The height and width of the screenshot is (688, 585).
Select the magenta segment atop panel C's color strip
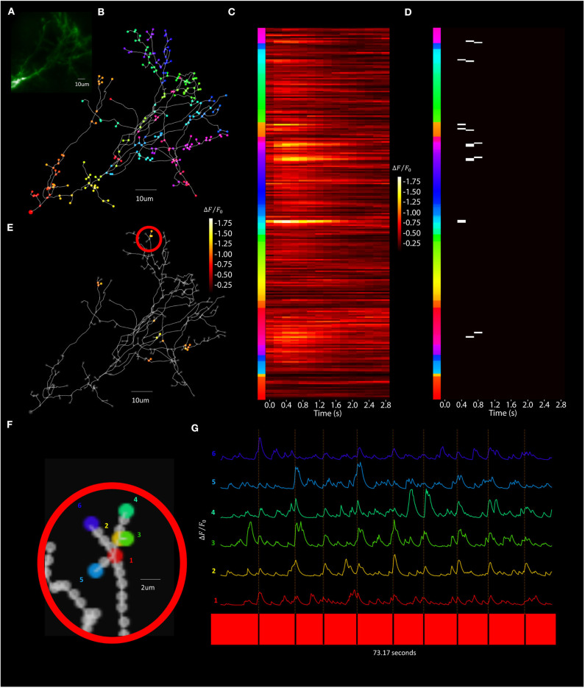pos(261,35)
